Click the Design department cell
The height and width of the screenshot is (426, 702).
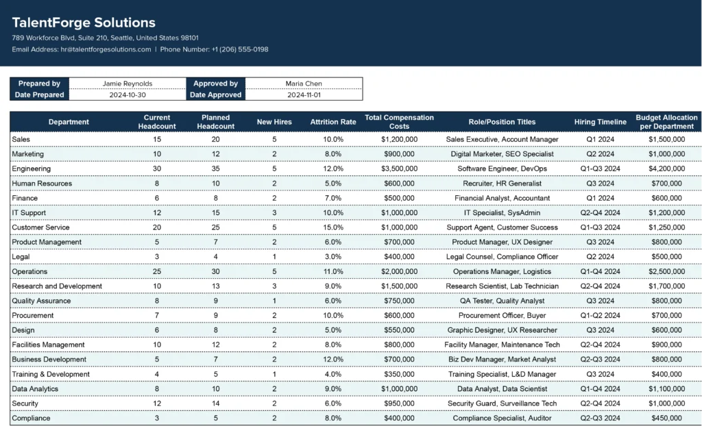(69, 330)
